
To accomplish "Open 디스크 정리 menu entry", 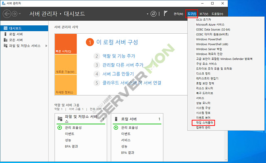I will click(x=203, y=74).
